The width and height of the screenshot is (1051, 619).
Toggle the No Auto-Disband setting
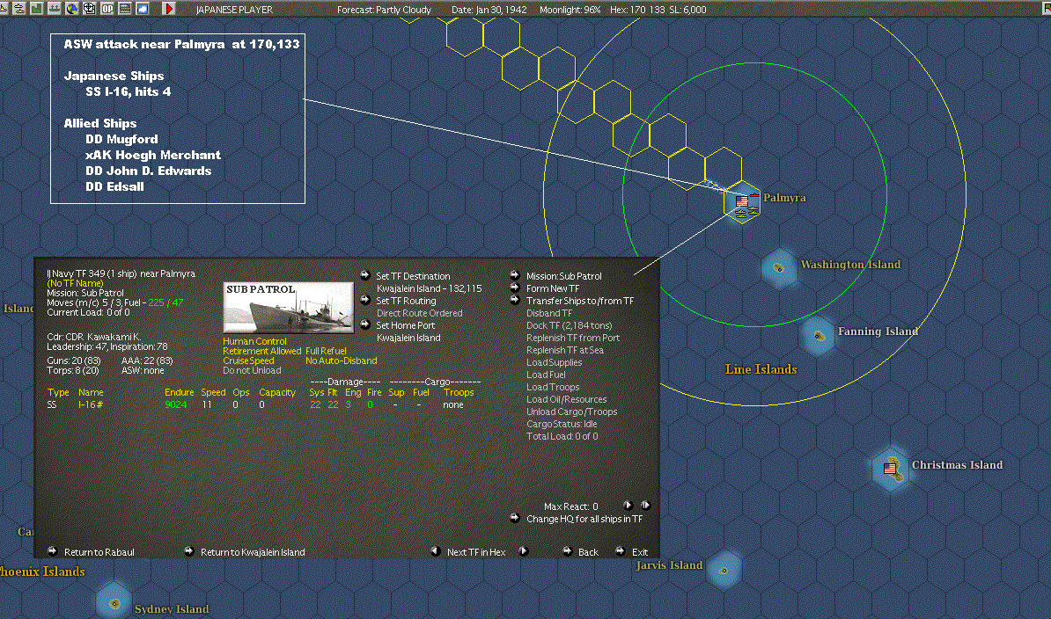point(342,360)
